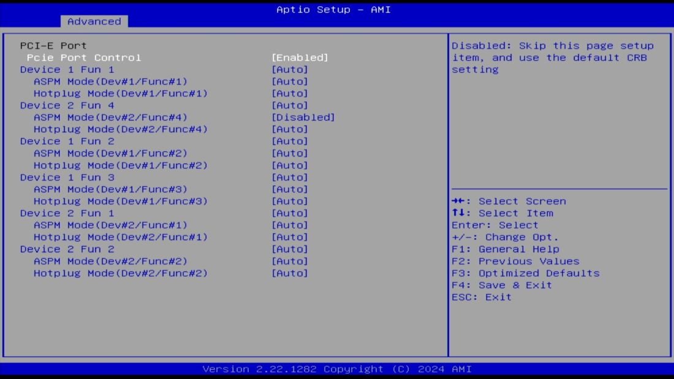
Task: Open the Device 2 Fun 4 Auto value
Action: click(290, 106)
